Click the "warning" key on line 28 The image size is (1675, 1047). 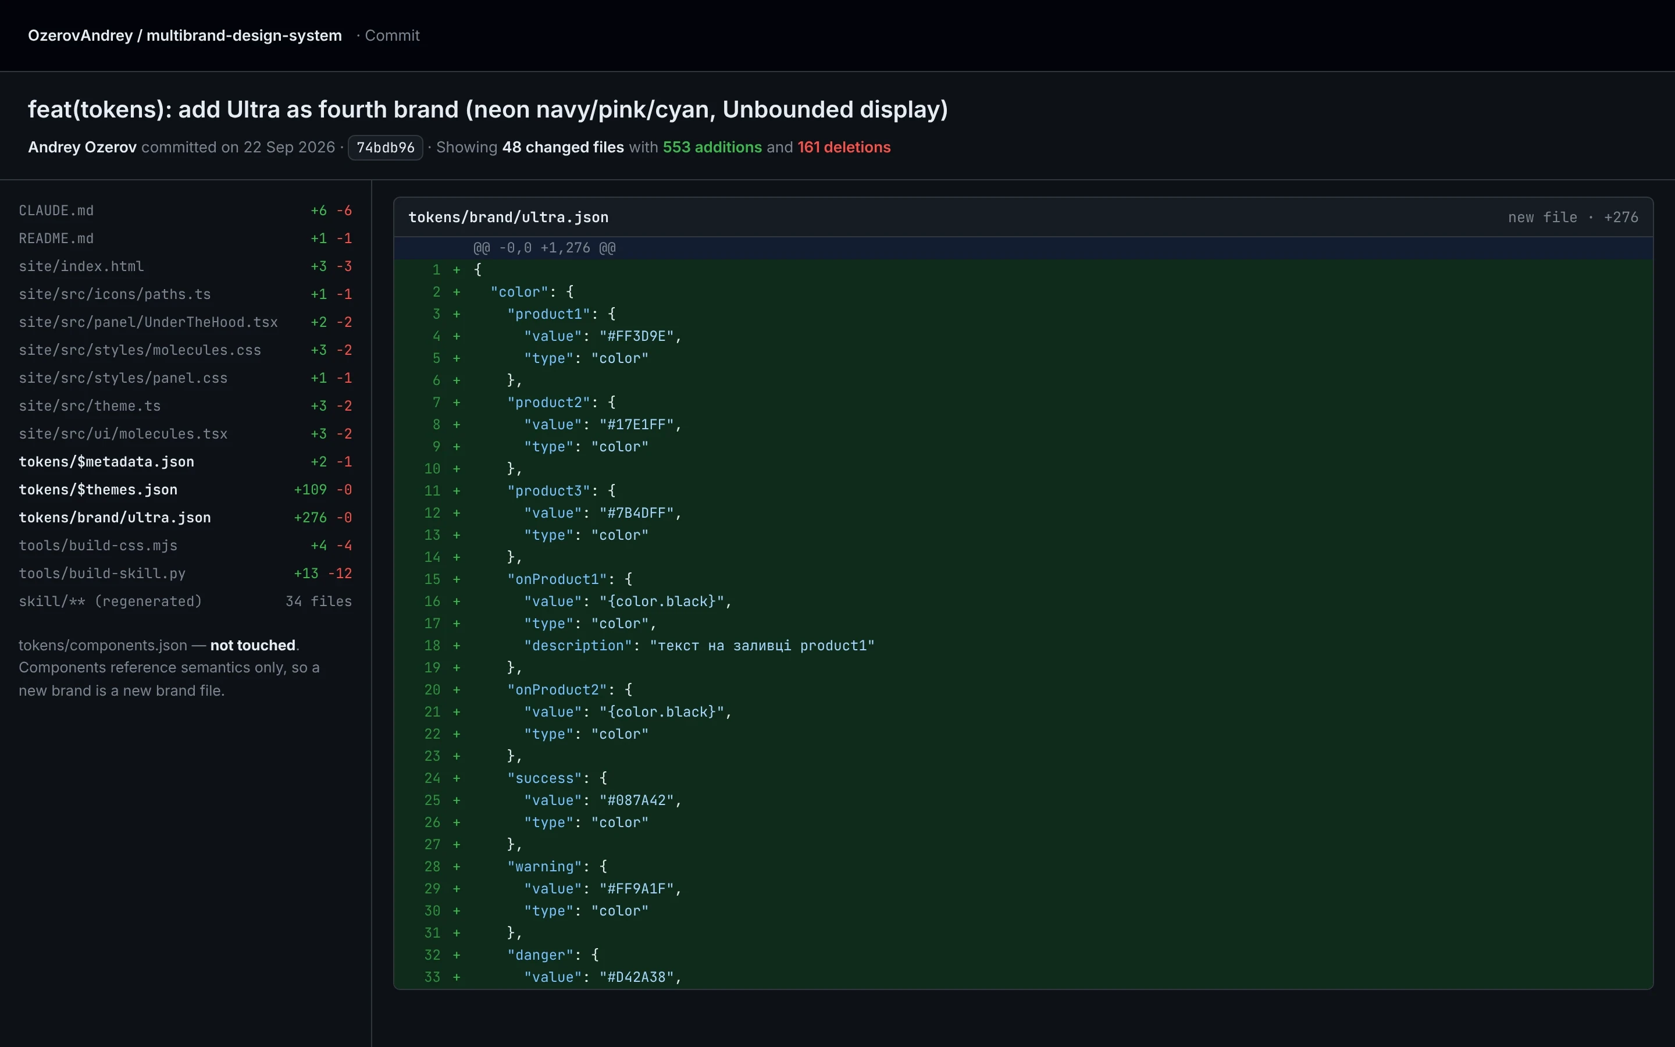tap(544, 867)
